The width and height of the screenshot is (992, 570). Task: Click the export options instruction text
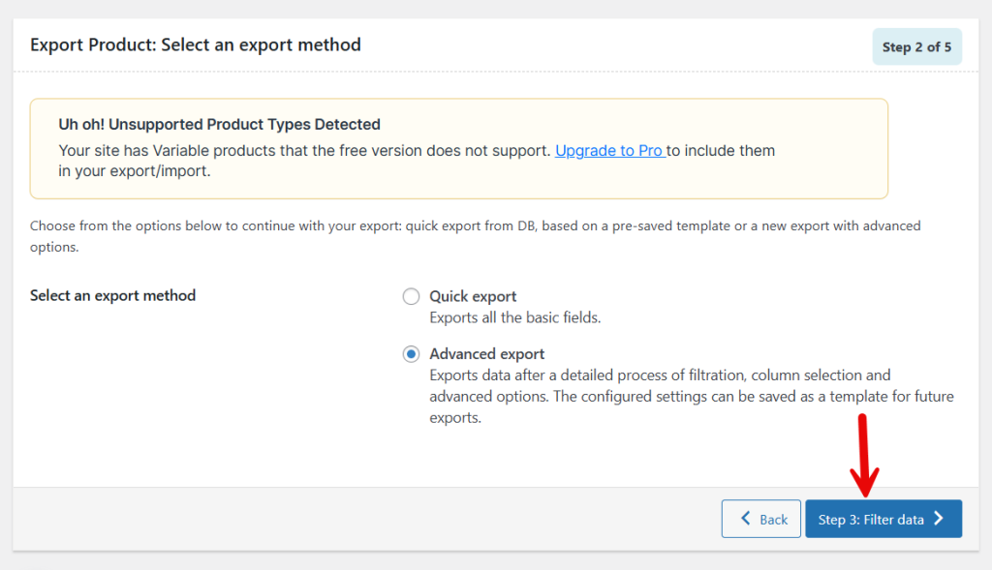pyautogui.click(x=474, y=235)
